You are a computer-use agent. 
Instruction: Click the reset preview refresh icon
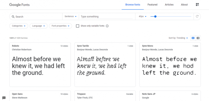(x=197, y=16)
